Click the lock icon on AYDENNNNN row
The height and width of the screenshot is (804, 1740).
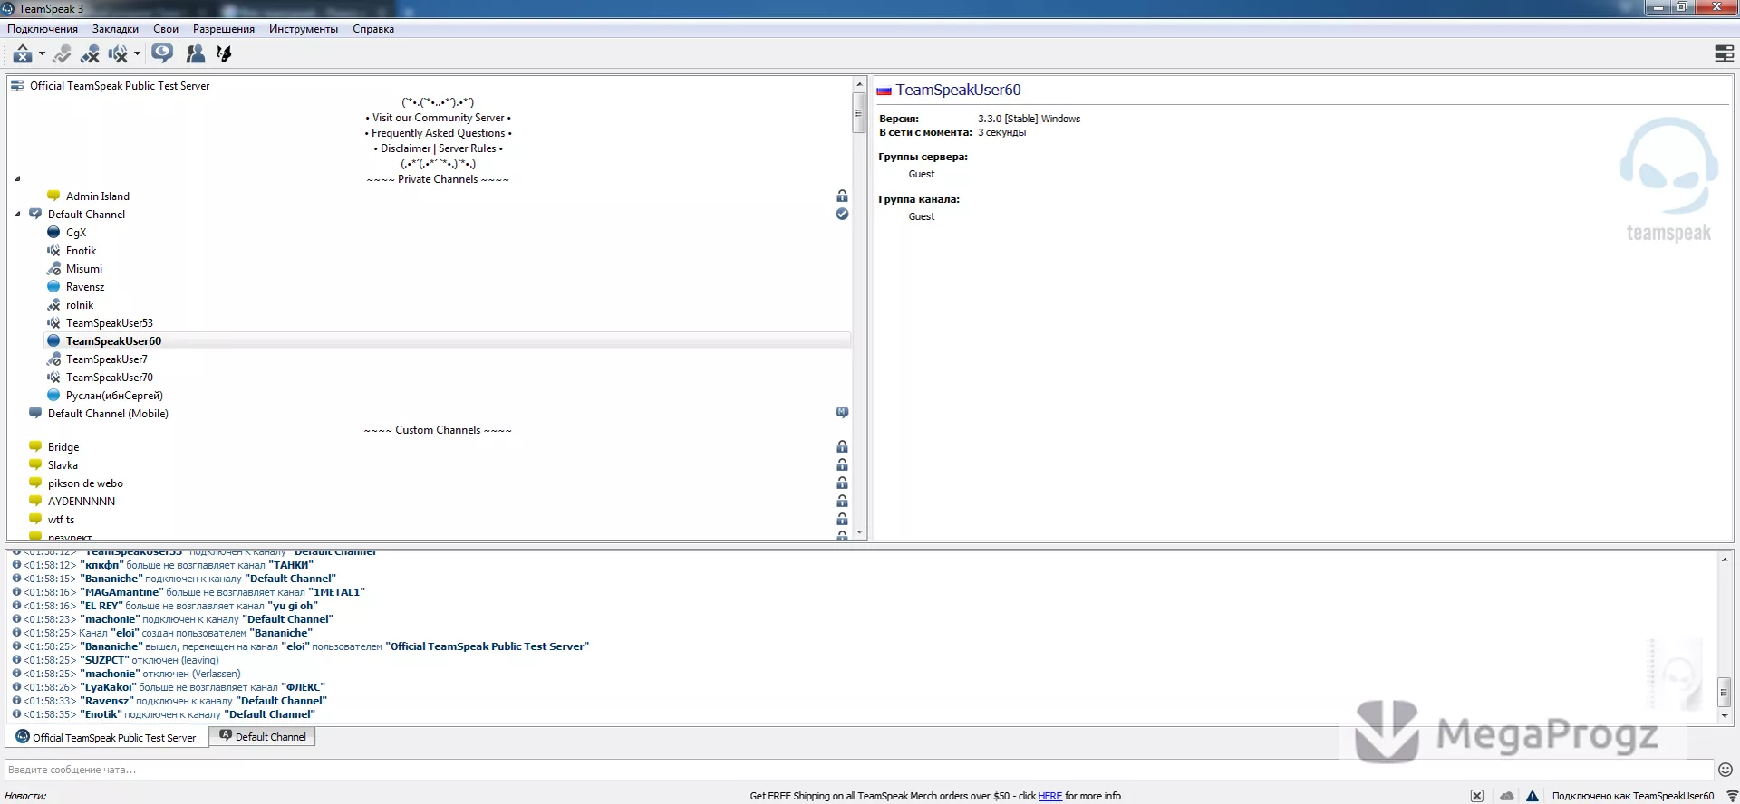click(x=842, y=501)
